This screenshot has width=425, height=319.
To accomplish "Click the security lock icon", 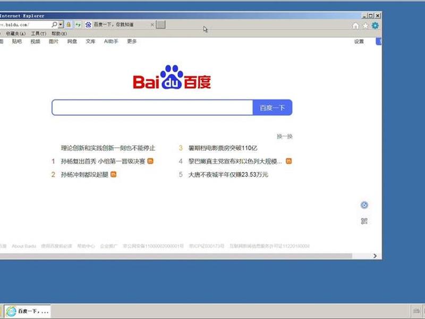I will [x=69, y=24].
